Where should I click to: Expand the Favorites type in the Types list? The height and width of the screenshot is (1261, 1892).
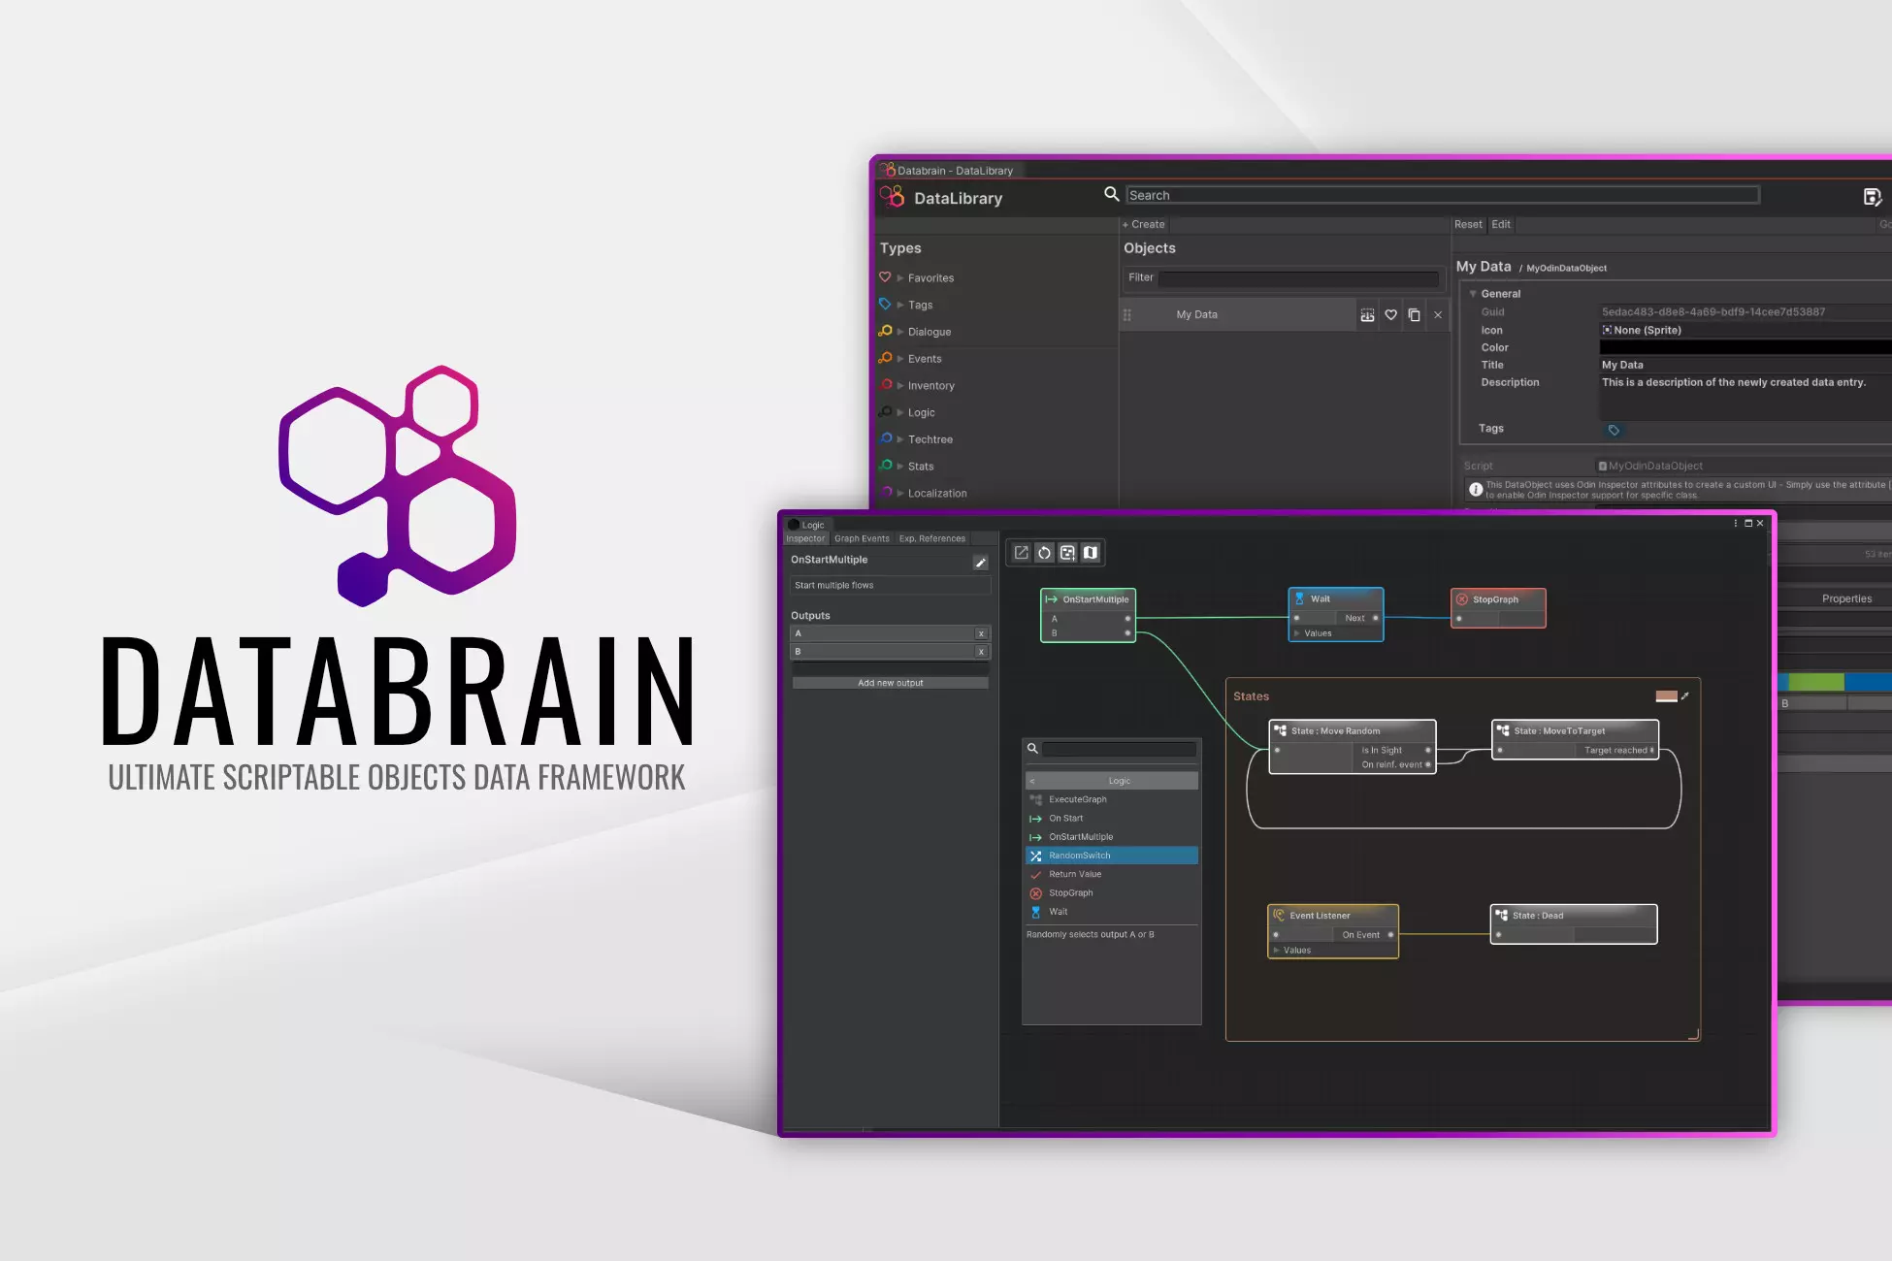click(x=900, y=278)
